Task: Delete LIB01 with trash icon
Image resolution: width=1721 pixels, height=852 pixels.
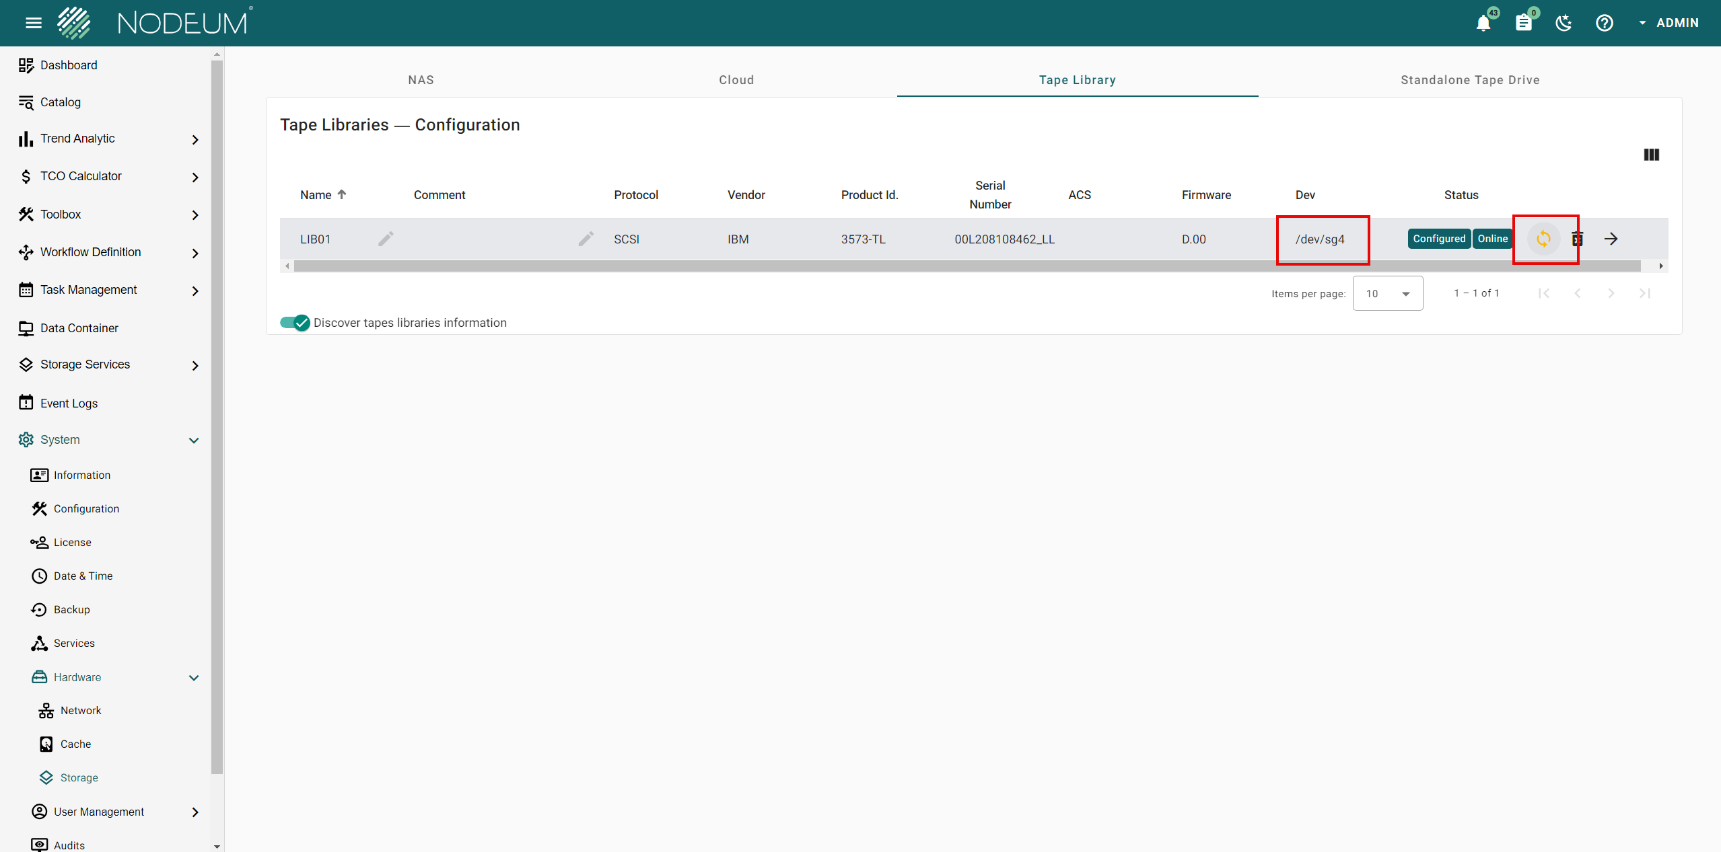Action: pos(1577,239)
